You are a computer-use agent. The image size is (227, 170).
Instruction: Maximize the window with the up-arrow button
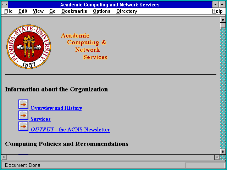(x=222, y=5)
